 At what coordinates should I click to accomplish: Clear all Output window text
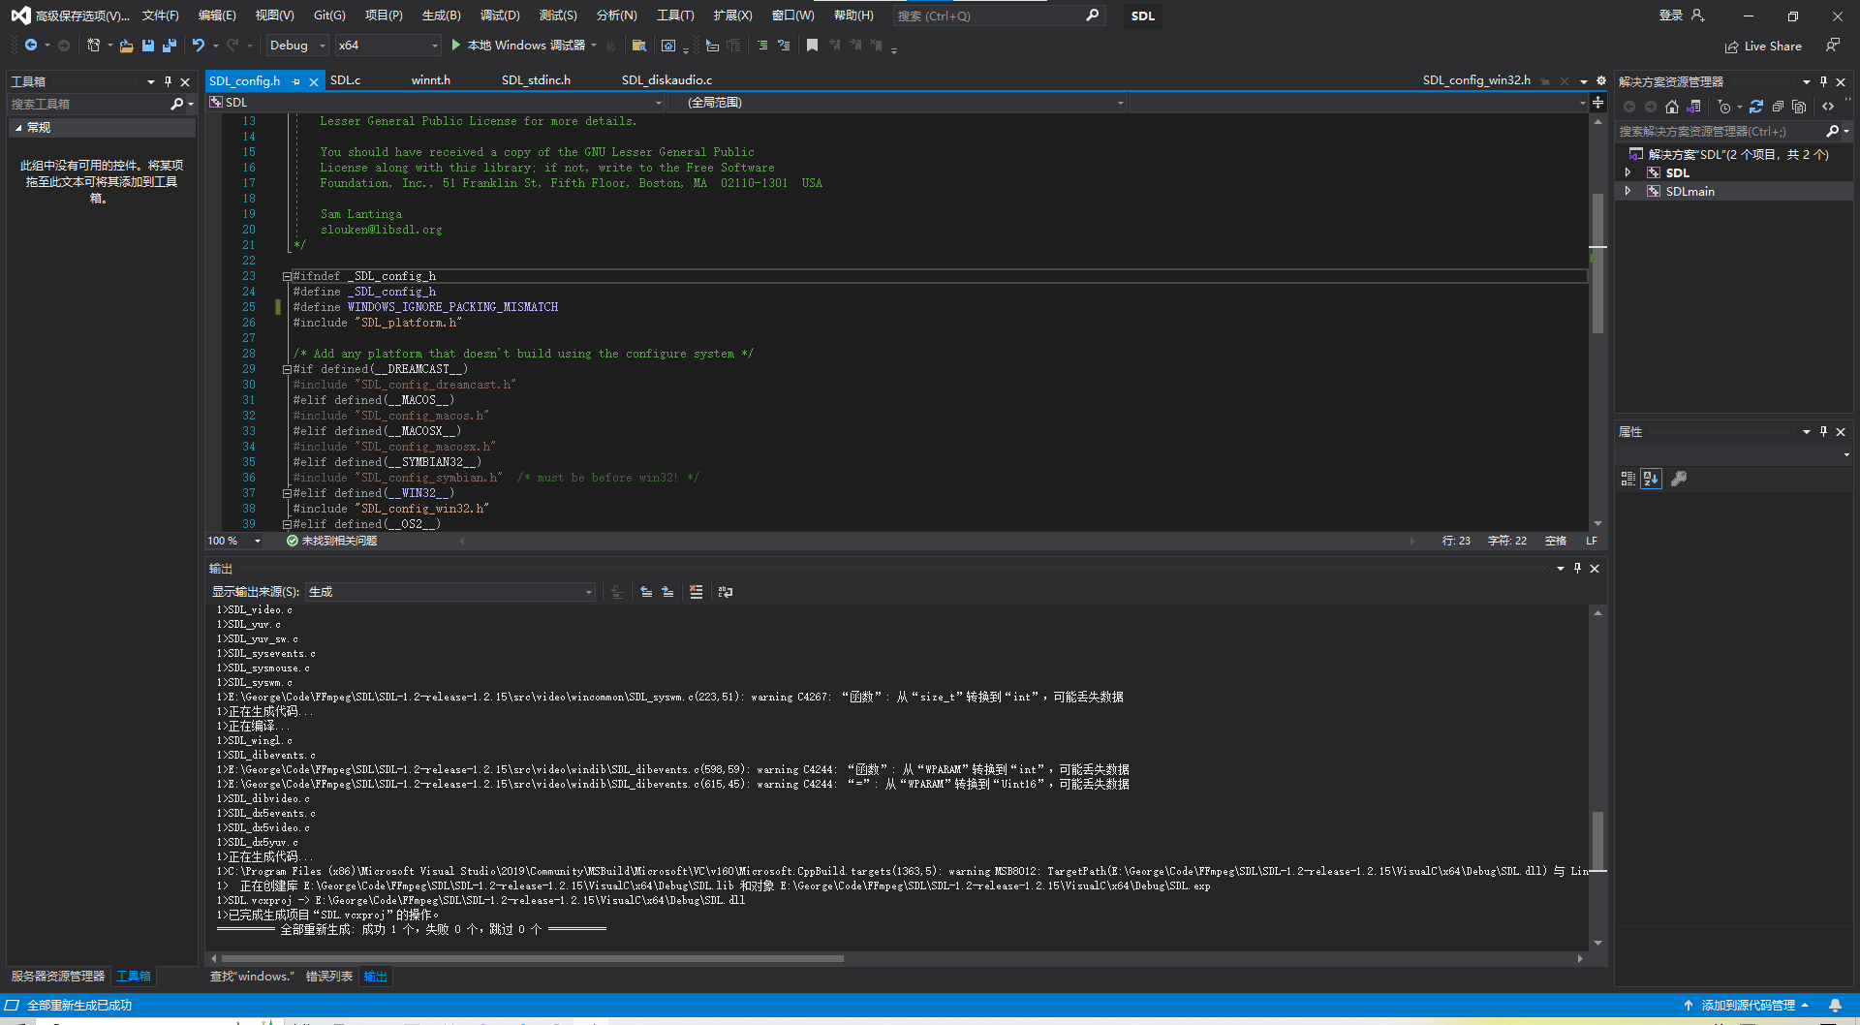(696, 592)
